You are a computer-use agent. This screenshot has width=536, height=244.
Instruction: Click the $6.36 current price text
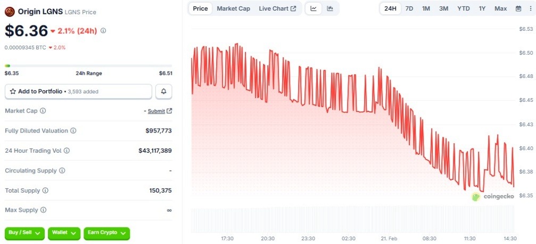pyautogui.click(x=26, y=31)
